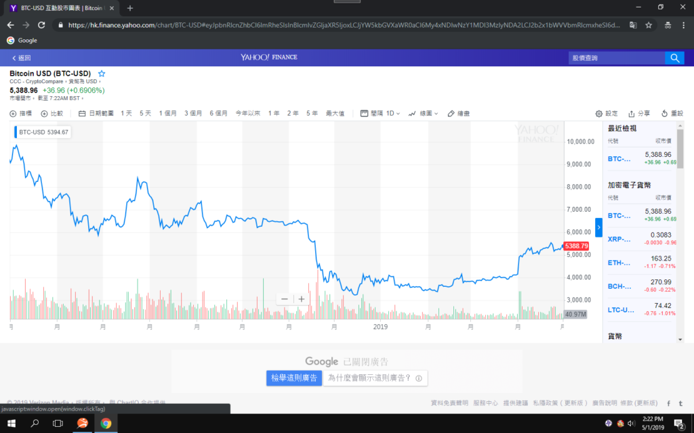Click why this ad is shown button
The width and height of the screenshot is (694, 433).
click(375, 378)
